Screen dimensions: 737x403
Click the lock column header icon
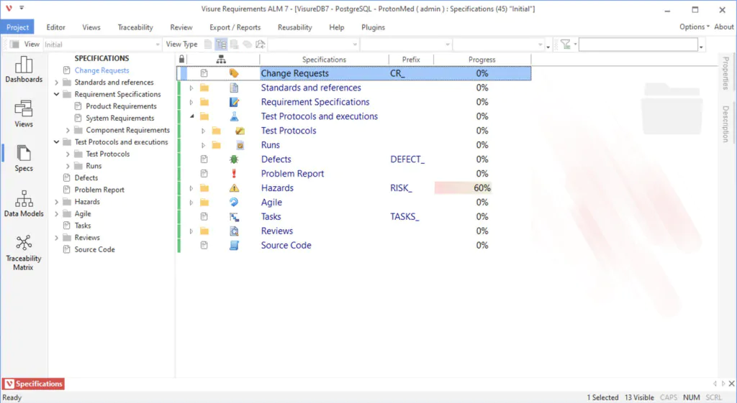[x=182, y=59]
